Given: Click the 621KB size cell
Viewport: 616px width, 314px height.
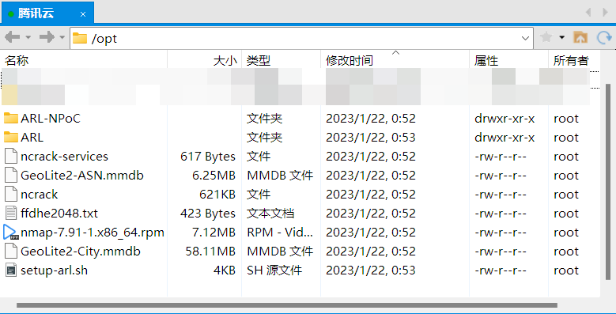Looking at the screenshot, I should [217, 195].
